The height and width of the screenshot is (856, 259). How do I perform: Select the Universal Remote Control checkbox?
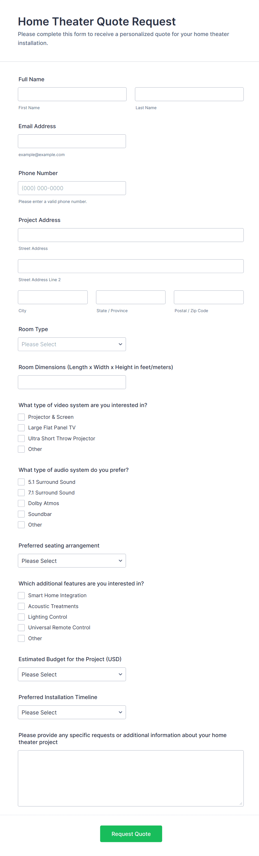point(21,627)
